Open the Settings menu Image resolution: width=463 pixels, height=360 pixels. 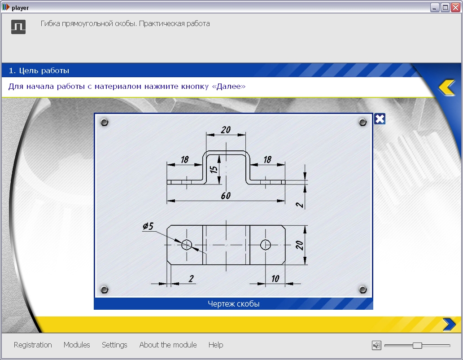pos(114,345)
